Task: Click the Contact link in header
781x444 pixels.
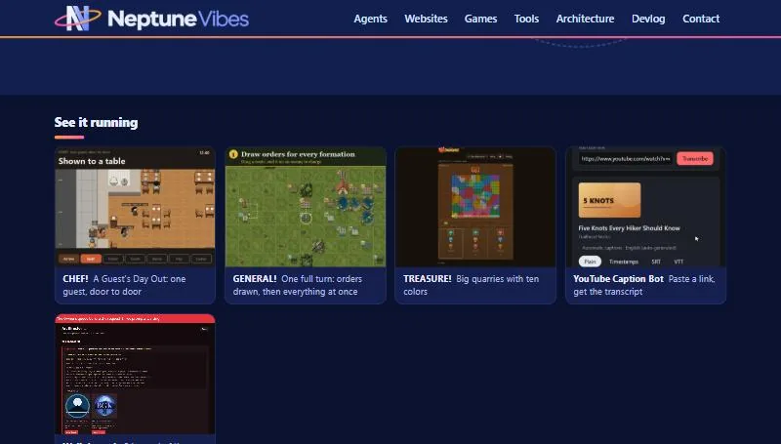Action: click(701, 19)
